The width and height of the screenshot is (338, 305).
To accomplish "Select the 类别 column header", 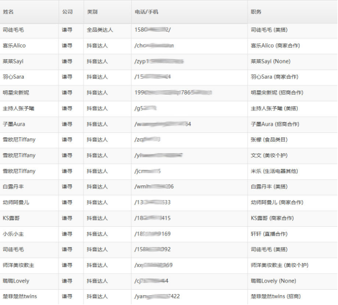I will click(92, 12).
